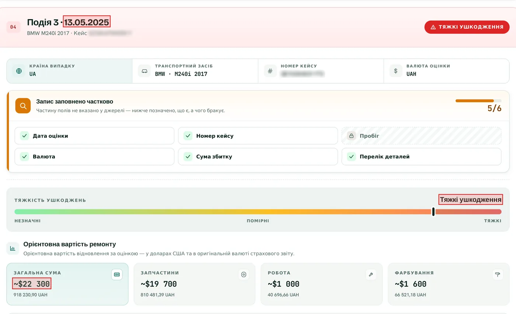
Task: Click the Запис заповнено частково heading
Action: 74,101
